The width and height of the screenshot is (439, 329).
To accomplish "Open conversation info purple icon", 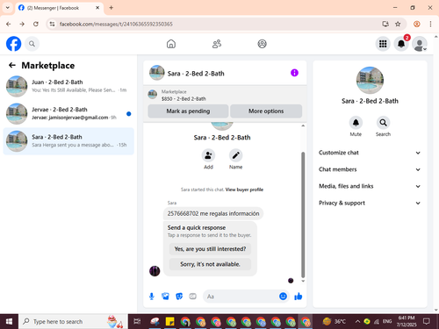I will (x=294, y=73).
